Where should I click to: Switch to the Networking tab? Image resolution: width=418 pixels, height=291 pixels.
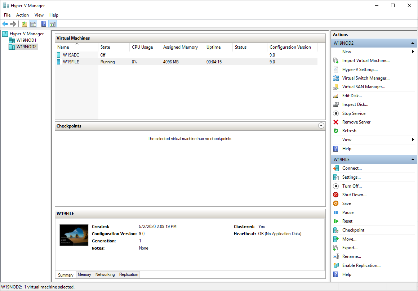105,274
